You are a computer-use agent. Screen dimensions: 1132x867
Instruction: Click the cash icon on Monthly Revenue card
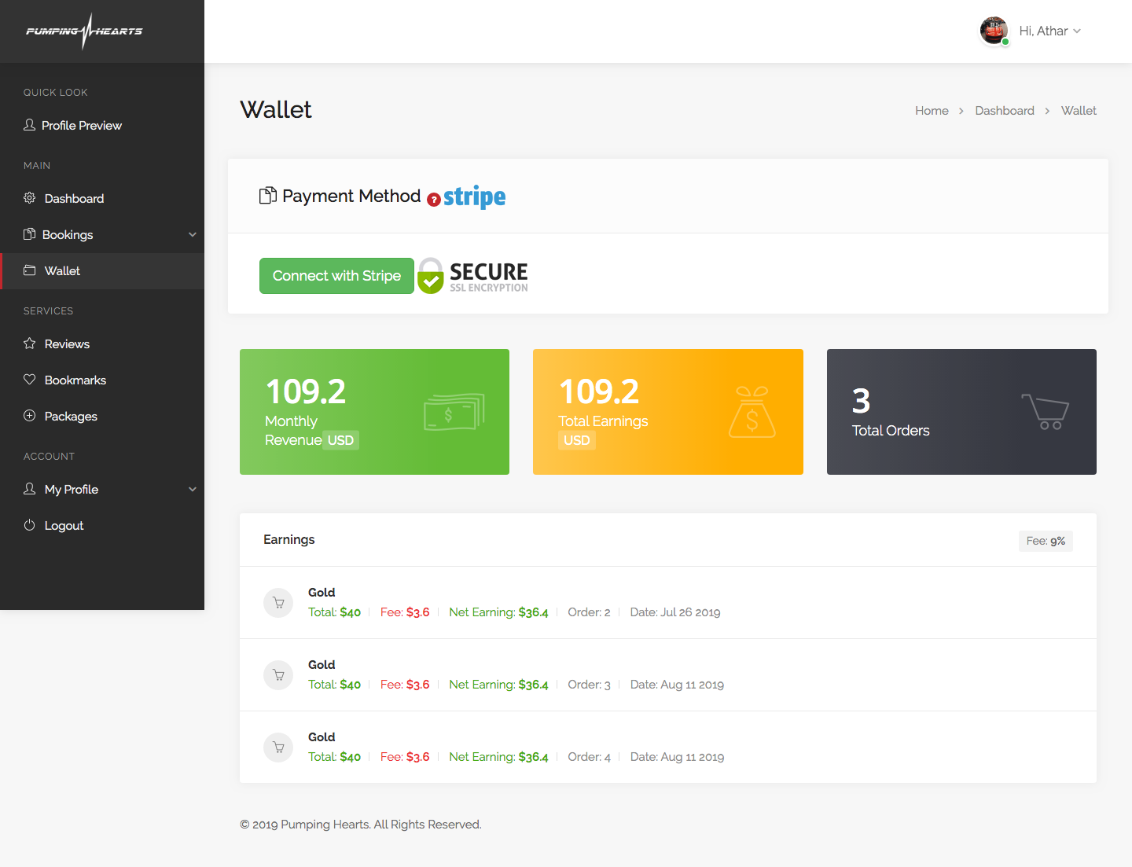point(454,412)
